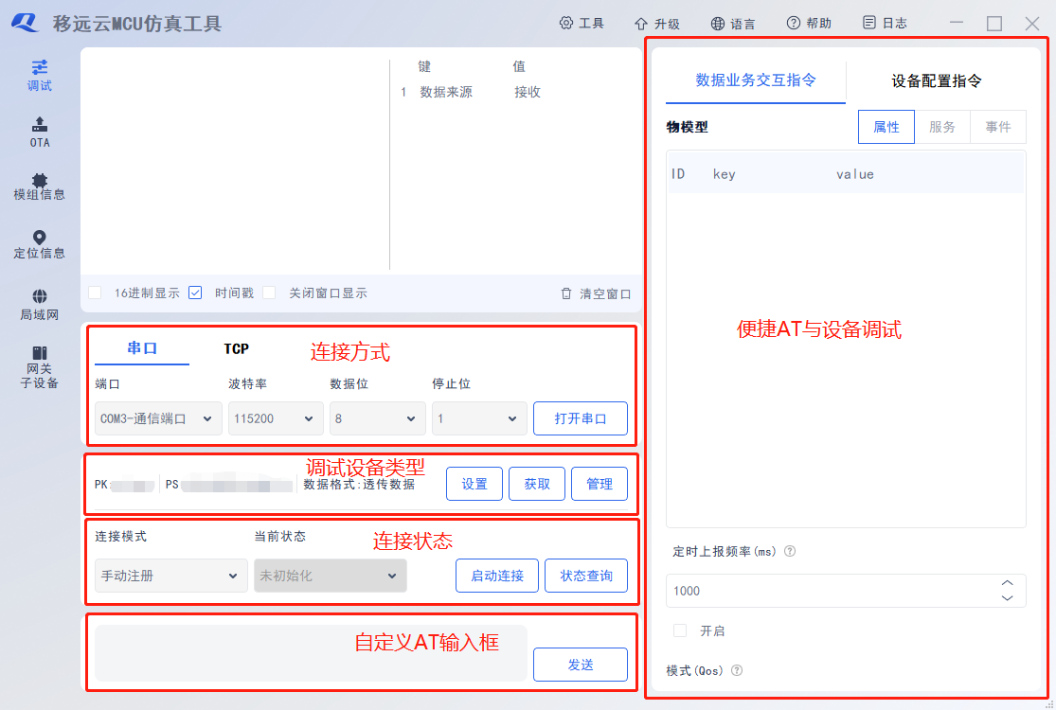Expand the COM3-通信端口 port dropdown
The width and height of the screenshot is (1056, 710).
click(158, 418)
